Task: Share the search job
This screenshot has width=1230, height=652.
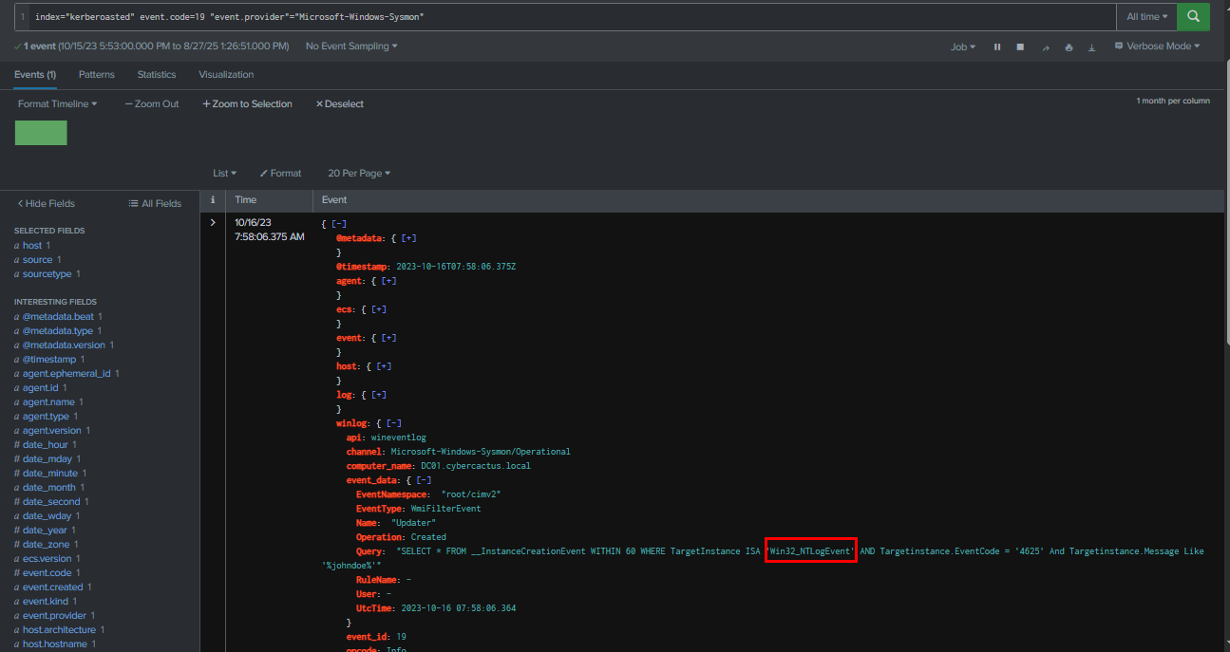Action: [x=1046, y=47]
